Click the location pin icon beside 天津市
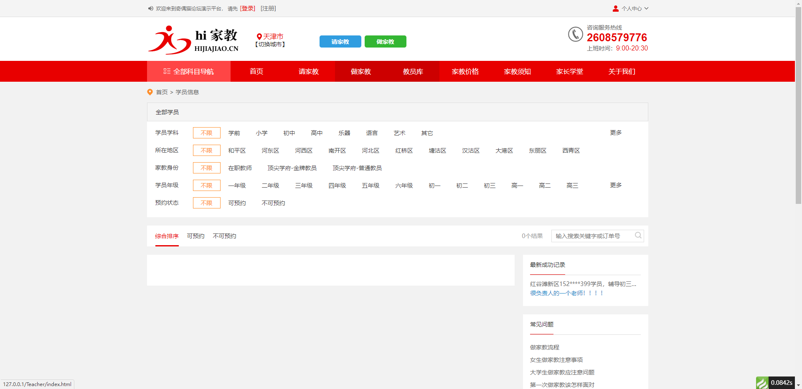This screenshot has width=802, height=389. click(259, 36)
